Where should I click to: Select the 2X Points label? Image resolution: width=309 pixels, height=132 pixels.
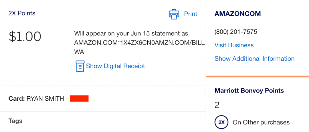click(22, 13)
